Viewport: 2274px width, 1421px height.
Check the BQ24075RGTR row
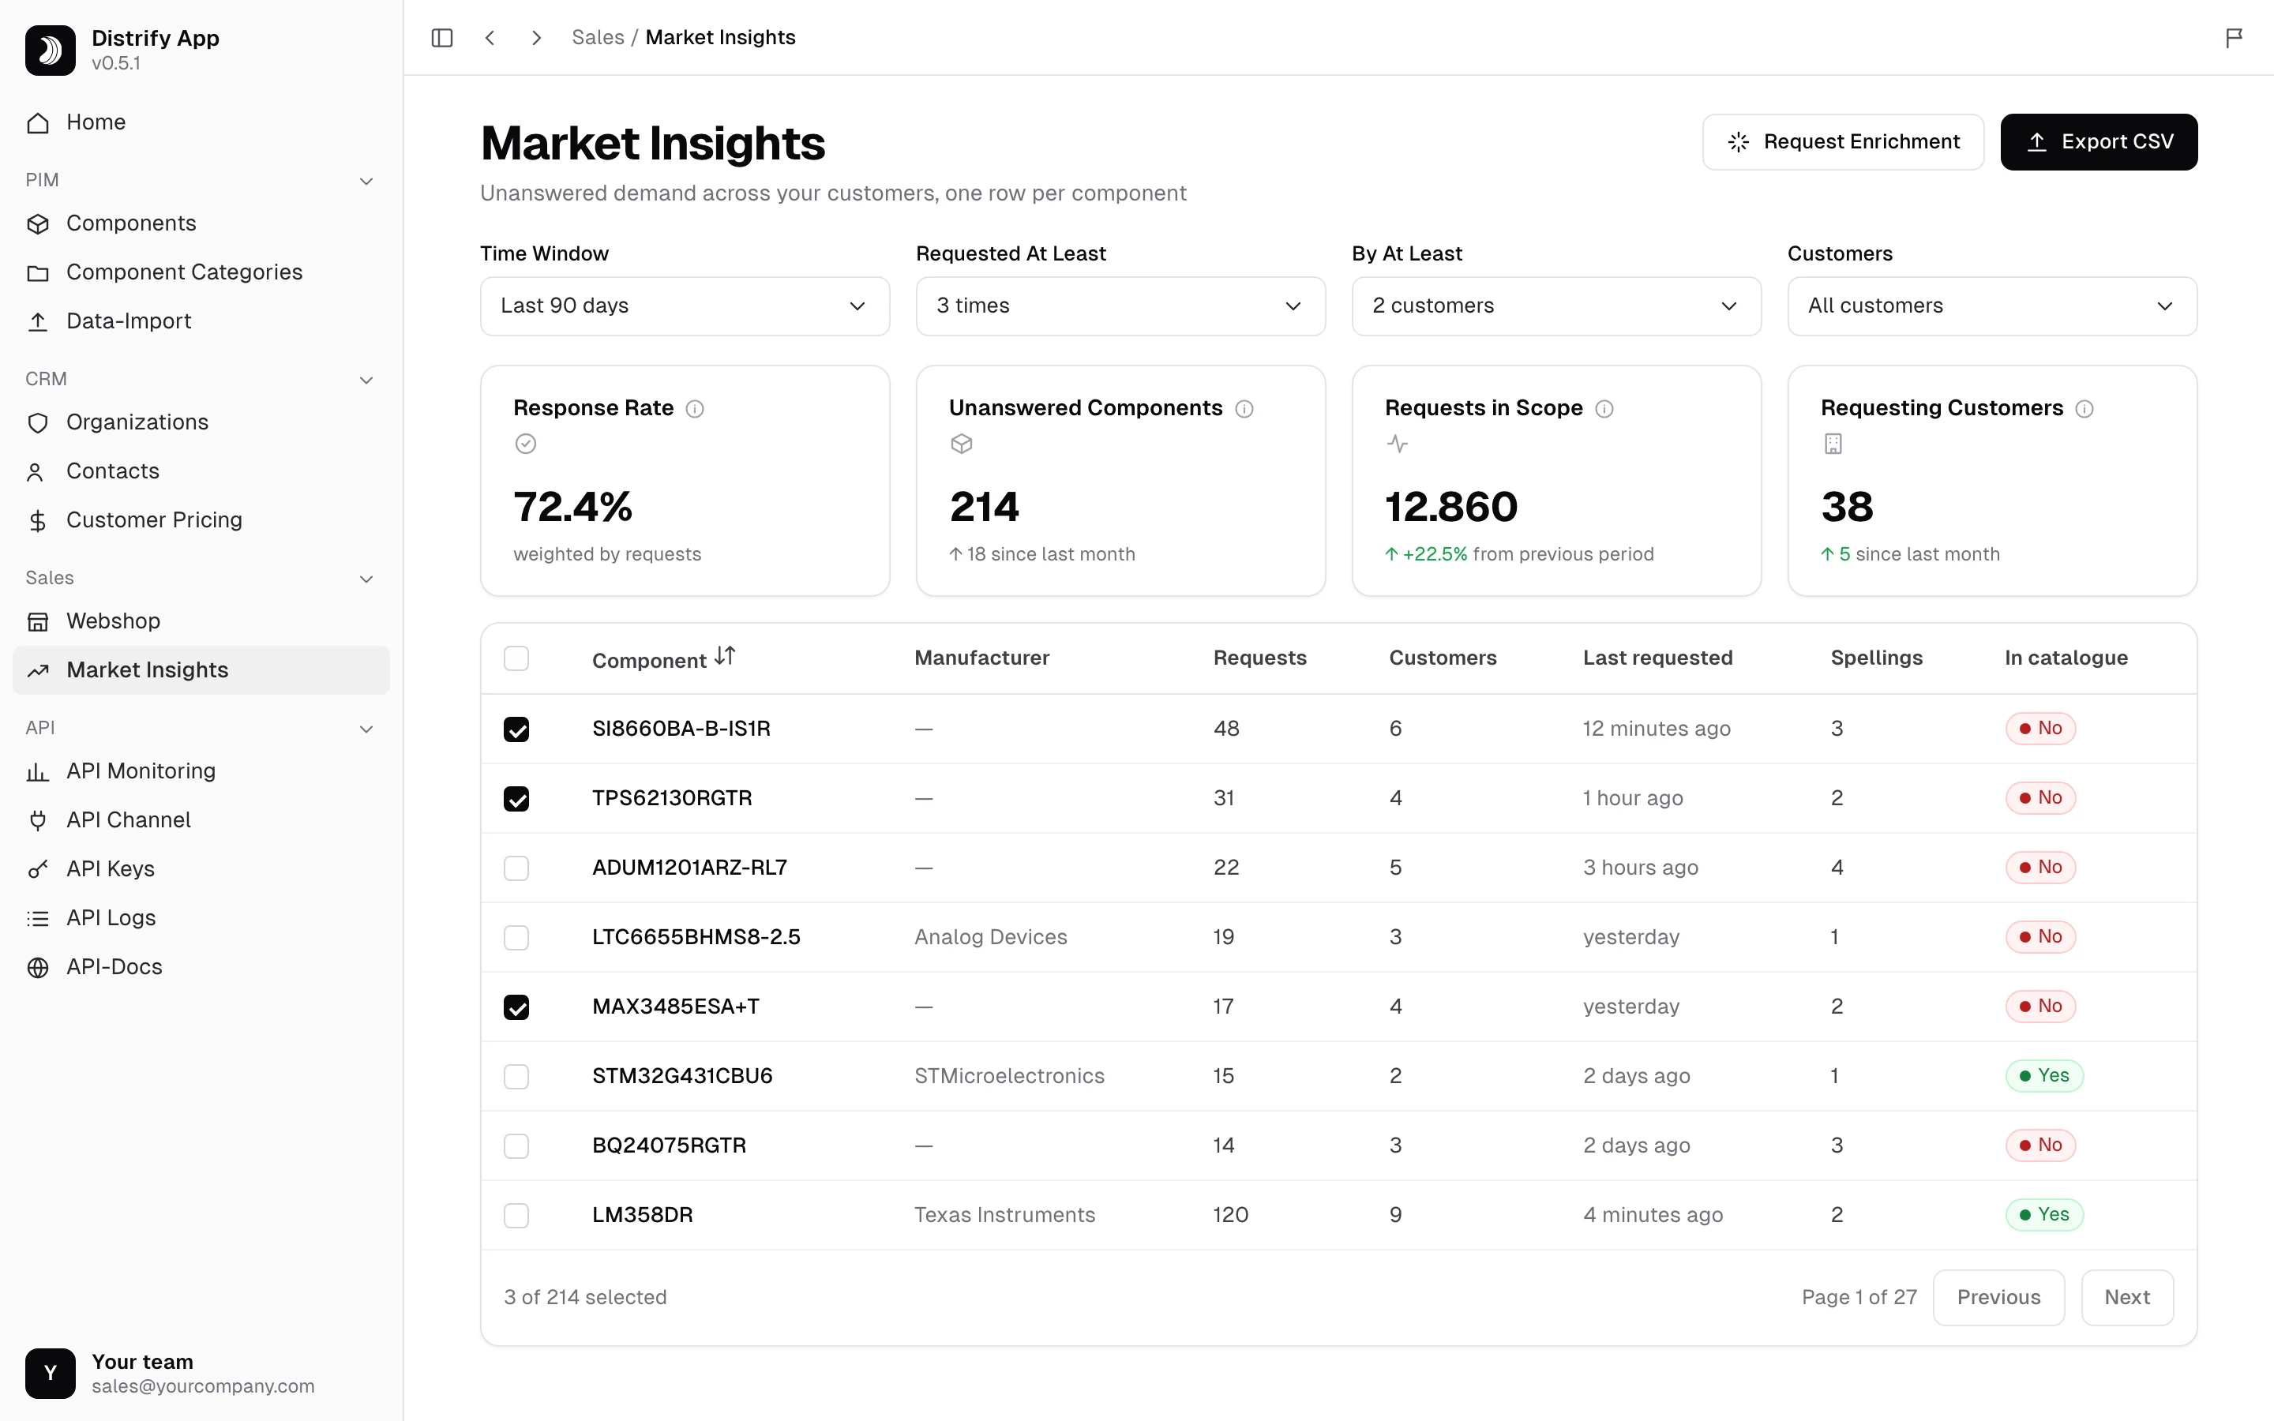tap(516, 1146)
